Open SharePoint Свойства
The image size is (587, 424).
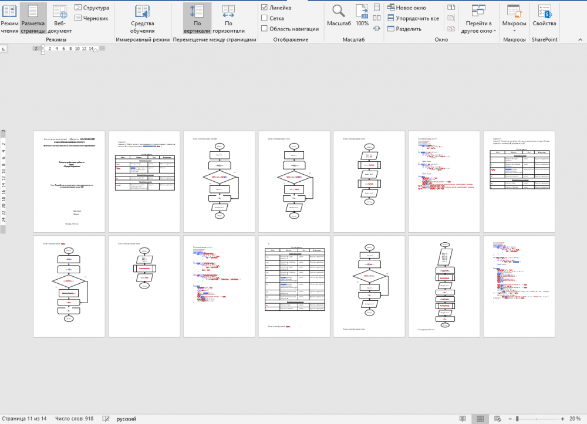click(x=545, y=16)
